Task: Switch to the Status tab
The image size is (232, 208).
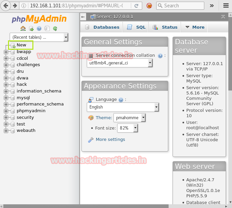Action: point(165,27)
